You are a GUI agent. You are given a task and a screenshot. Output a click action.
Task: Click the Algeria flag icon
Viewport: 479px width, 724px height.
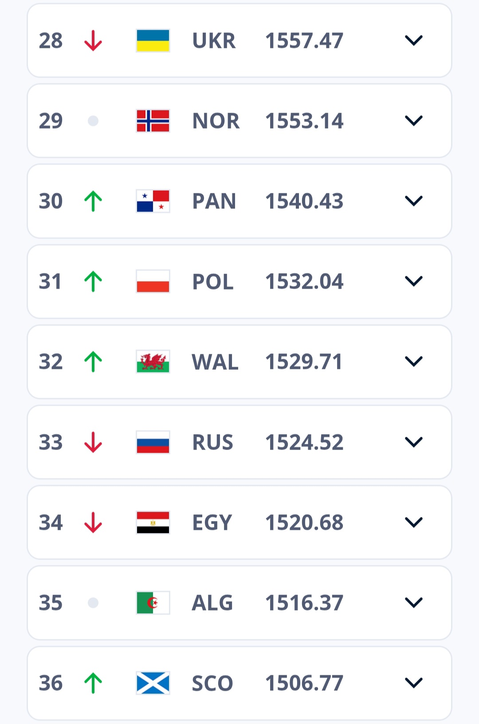point(153,603)
